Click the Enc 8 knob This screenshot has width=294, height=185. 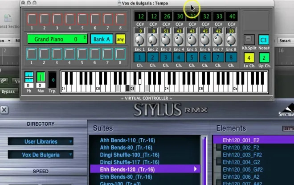231,40
